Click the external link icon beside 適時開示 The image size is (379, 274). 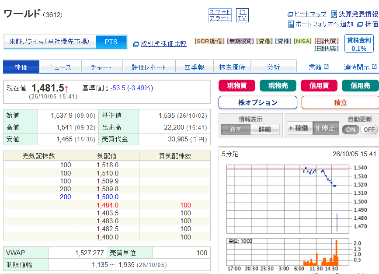coord(374,67)
